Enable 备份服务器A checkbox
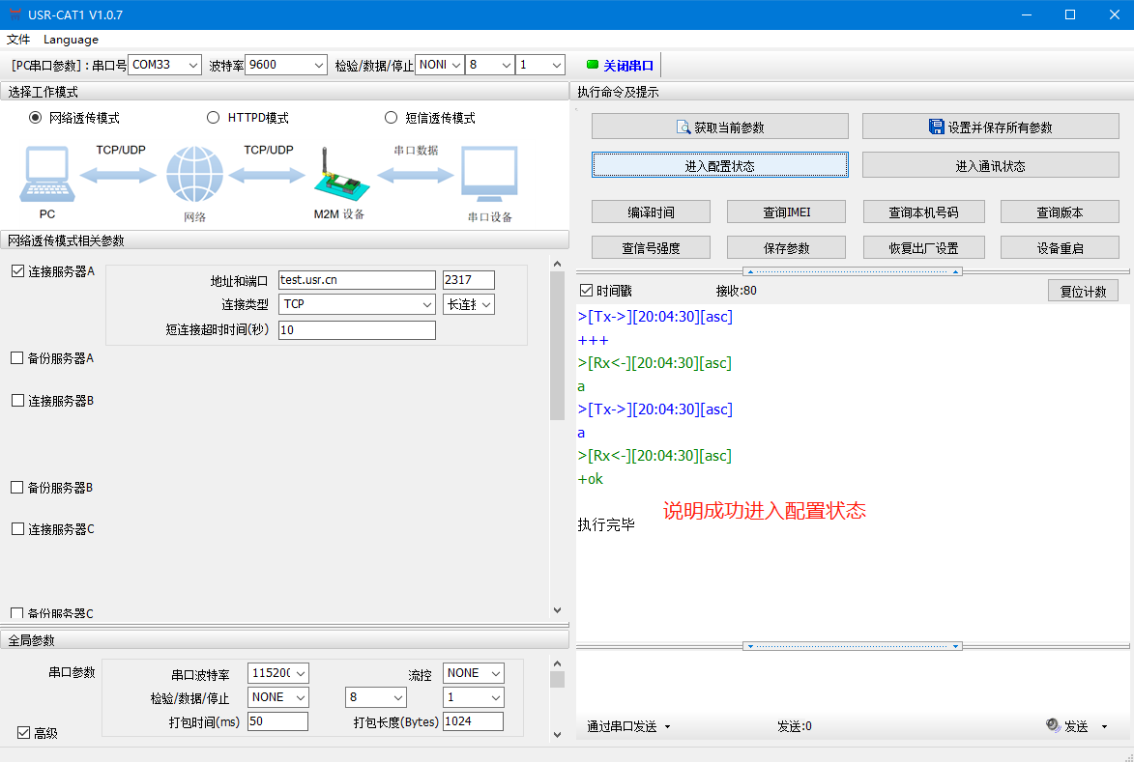 17,358
